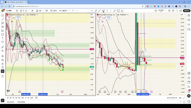This screenshot has height=108, width=191.
Task: Select the zoom in tool
Action: [3, 51]
